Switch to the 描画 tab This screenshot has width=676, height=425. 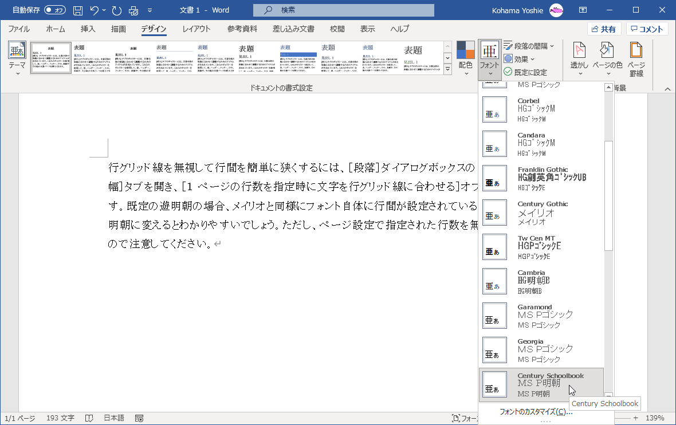pos(118,29)
